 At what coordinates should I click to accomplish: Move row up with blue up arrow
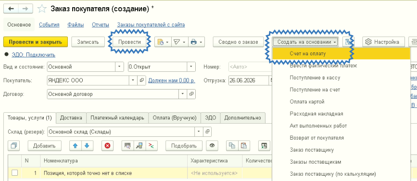[x=75, y=145]
